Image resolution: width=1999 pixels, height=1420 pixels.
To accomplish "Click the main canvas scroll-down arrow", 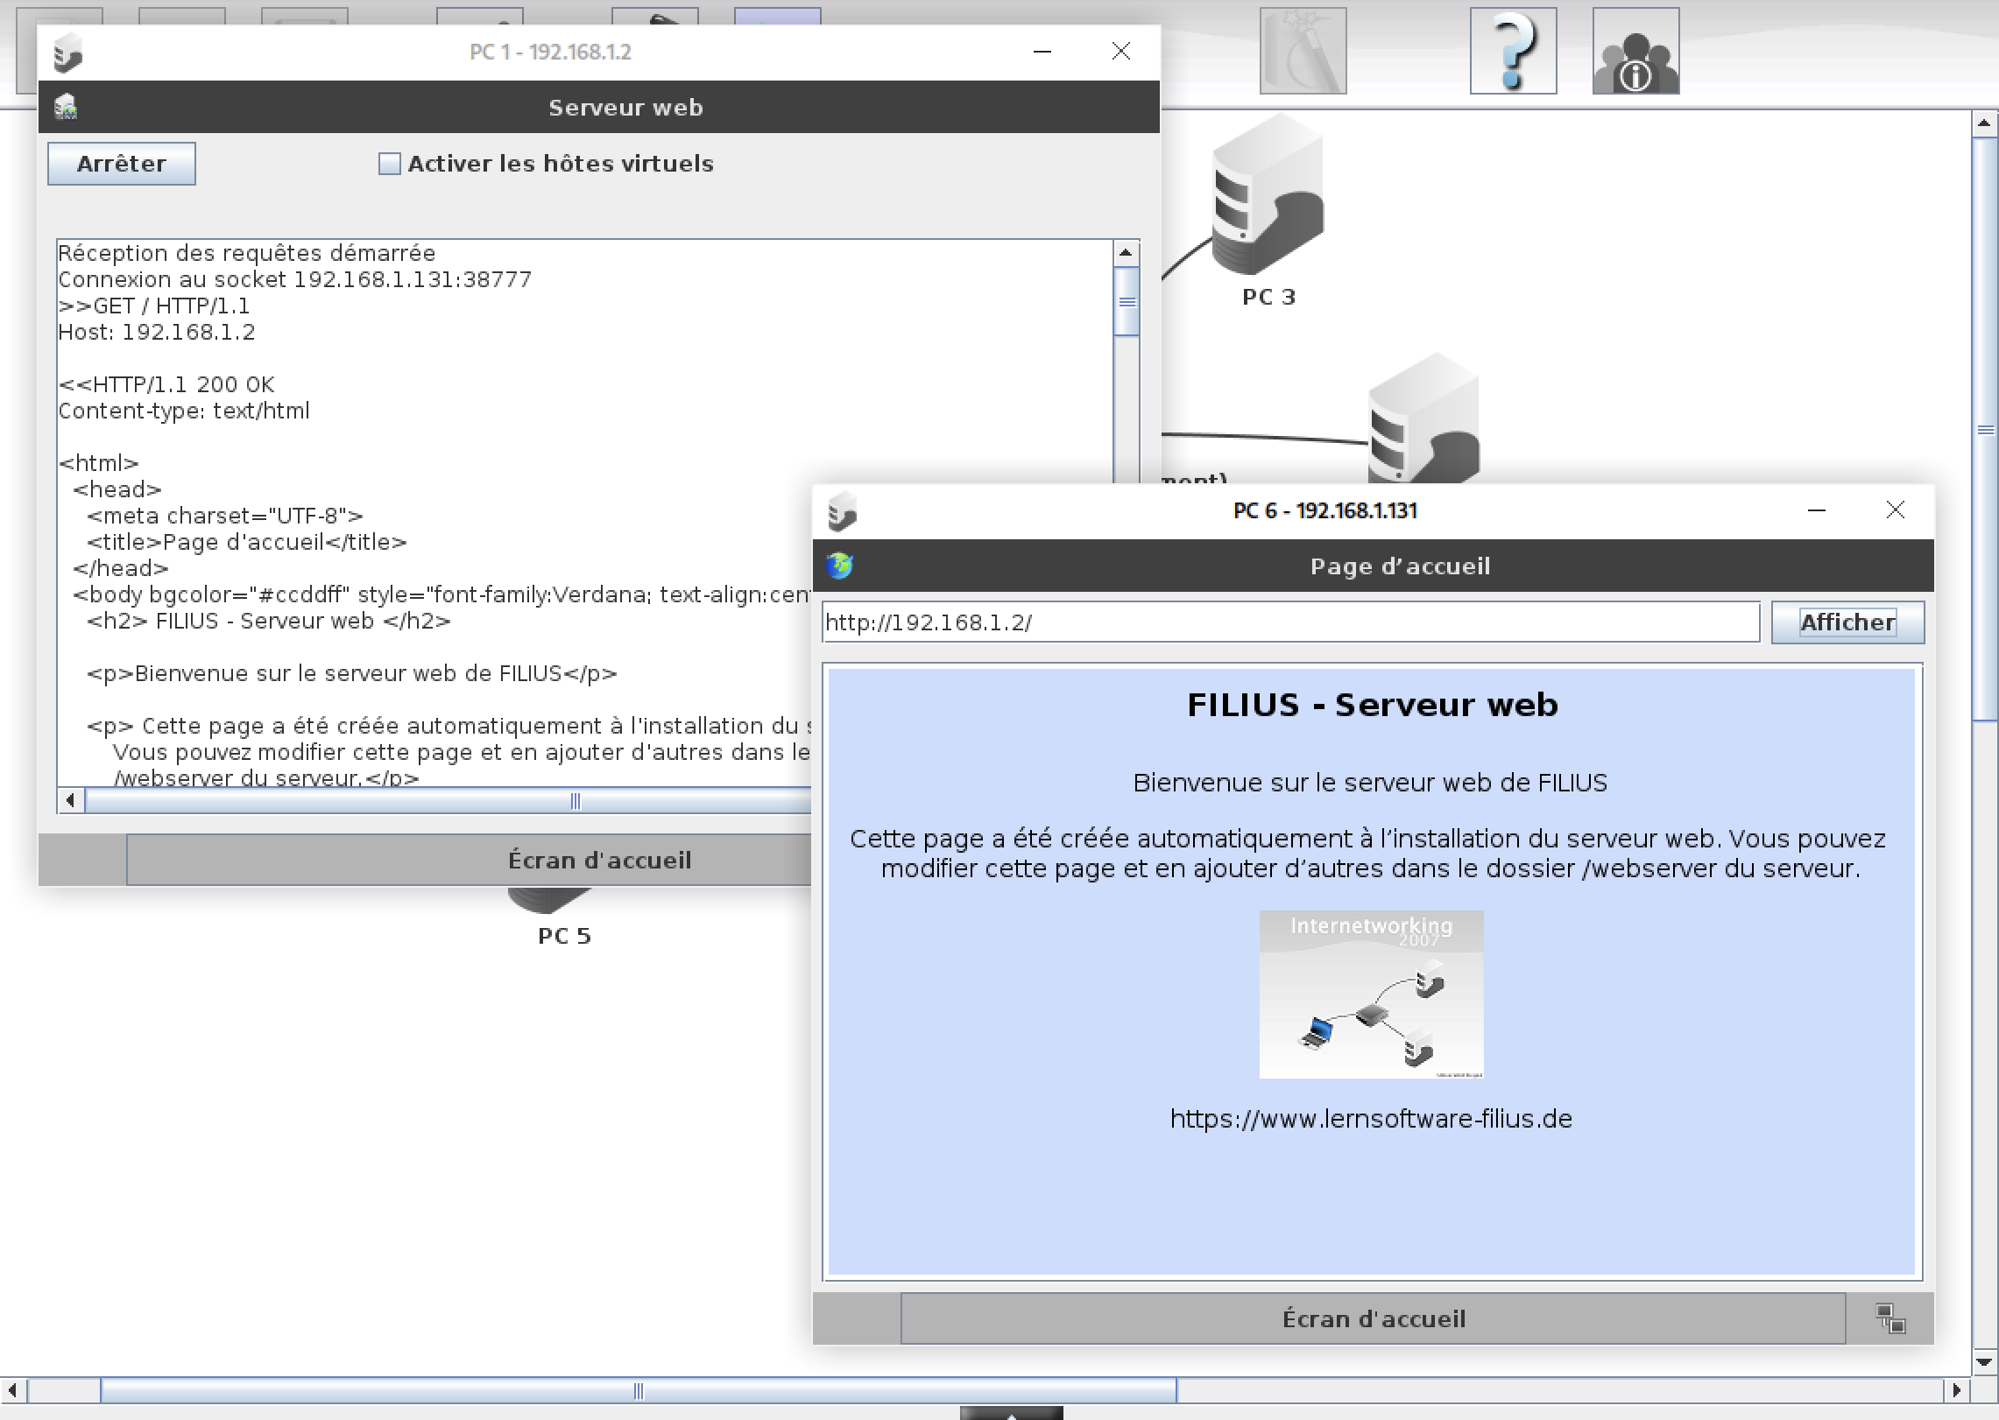I will [x=1985, y=1362].
